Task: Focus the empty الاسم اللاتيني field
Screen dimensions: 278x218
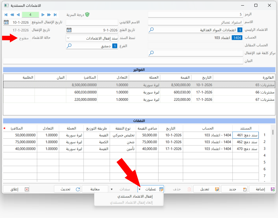Action: coord(92,22)
